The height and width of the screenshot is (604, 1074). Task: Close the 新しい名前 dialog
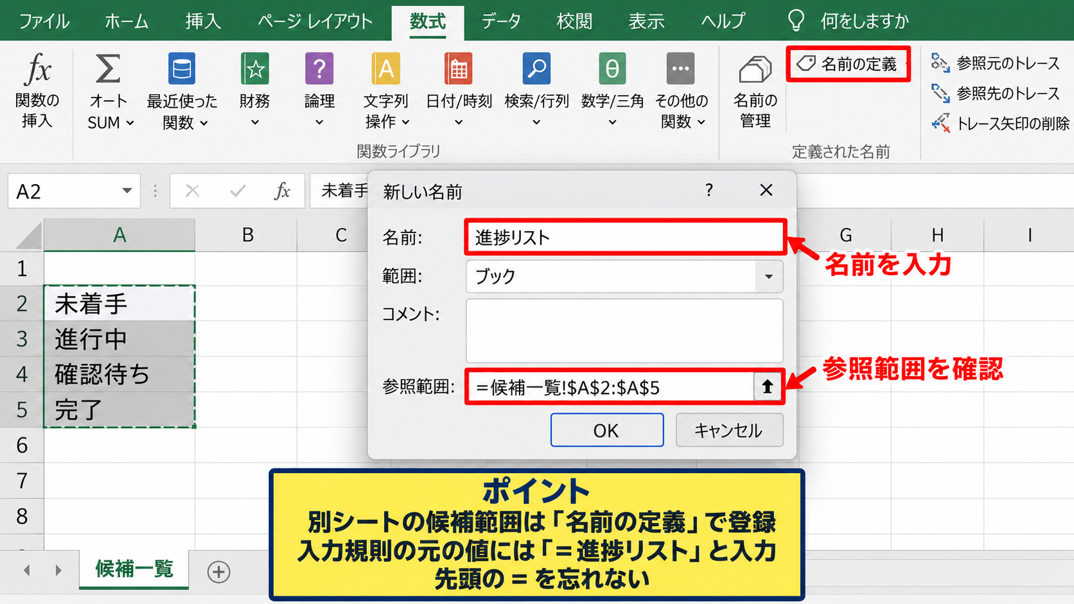pyautogui.click(x=766, y=190)
